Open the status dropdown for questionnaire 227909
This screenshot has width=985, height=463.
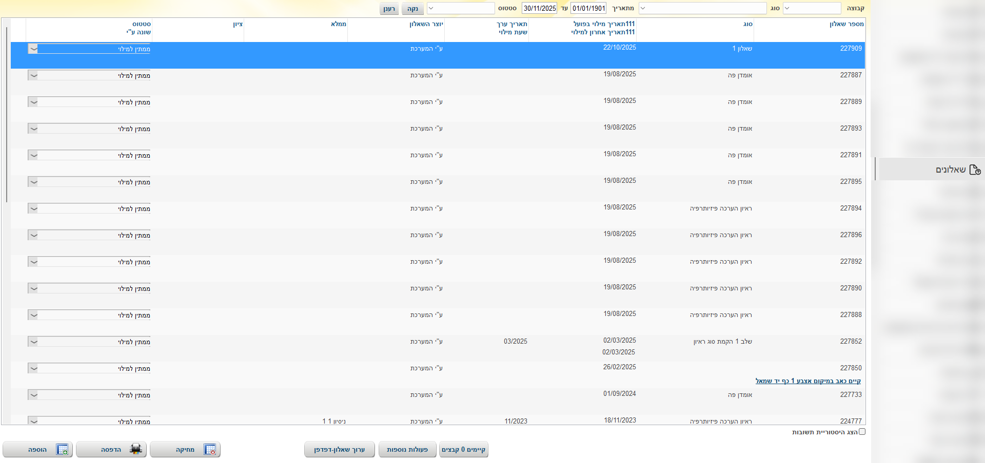33,49
